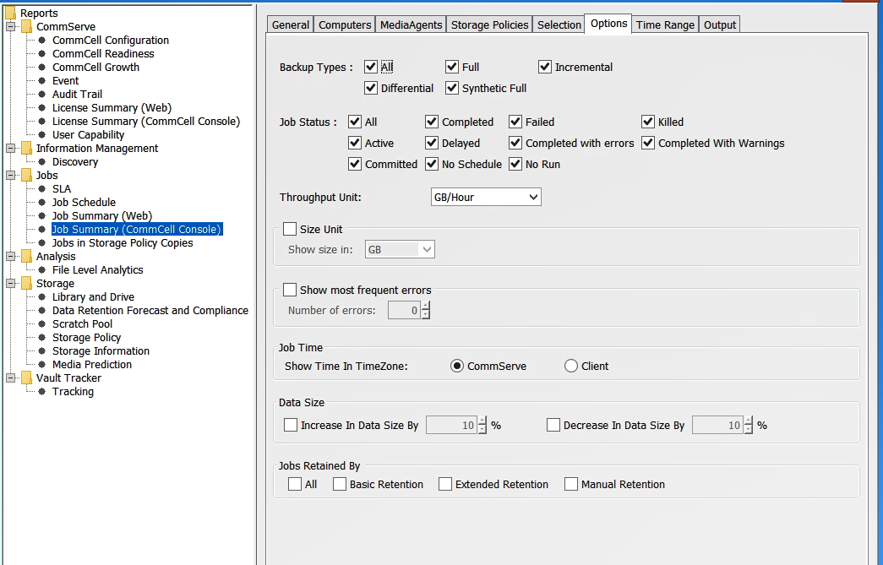
Task: Select the Audit Trail report
Action: point(77,94)
